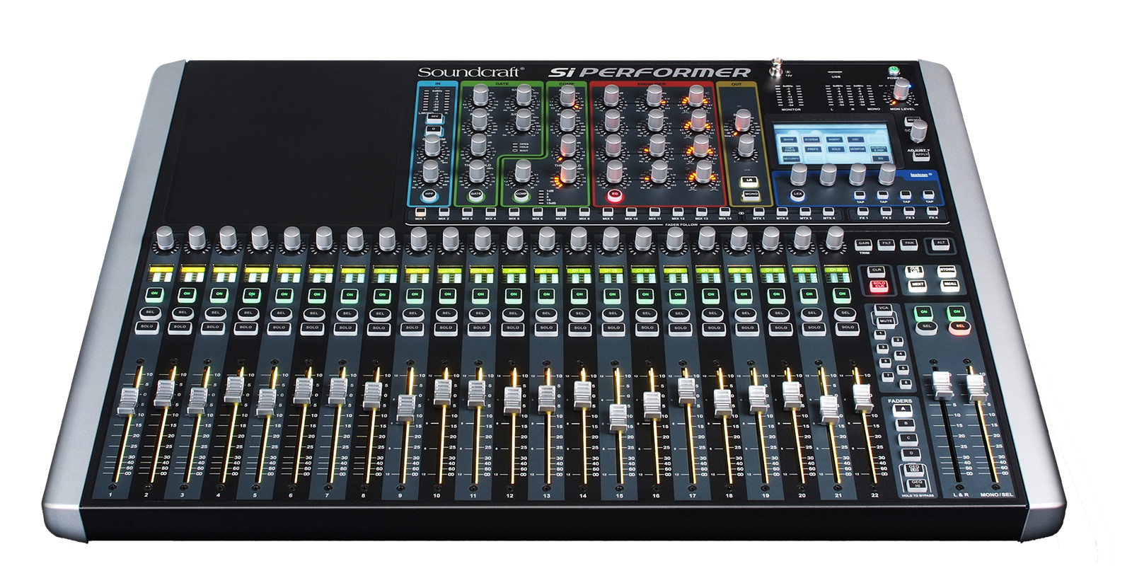This screenshot has width=1132, height=566.
Task: Tap MONITOR on the touchscreen
Action: [x=856, y=149]
